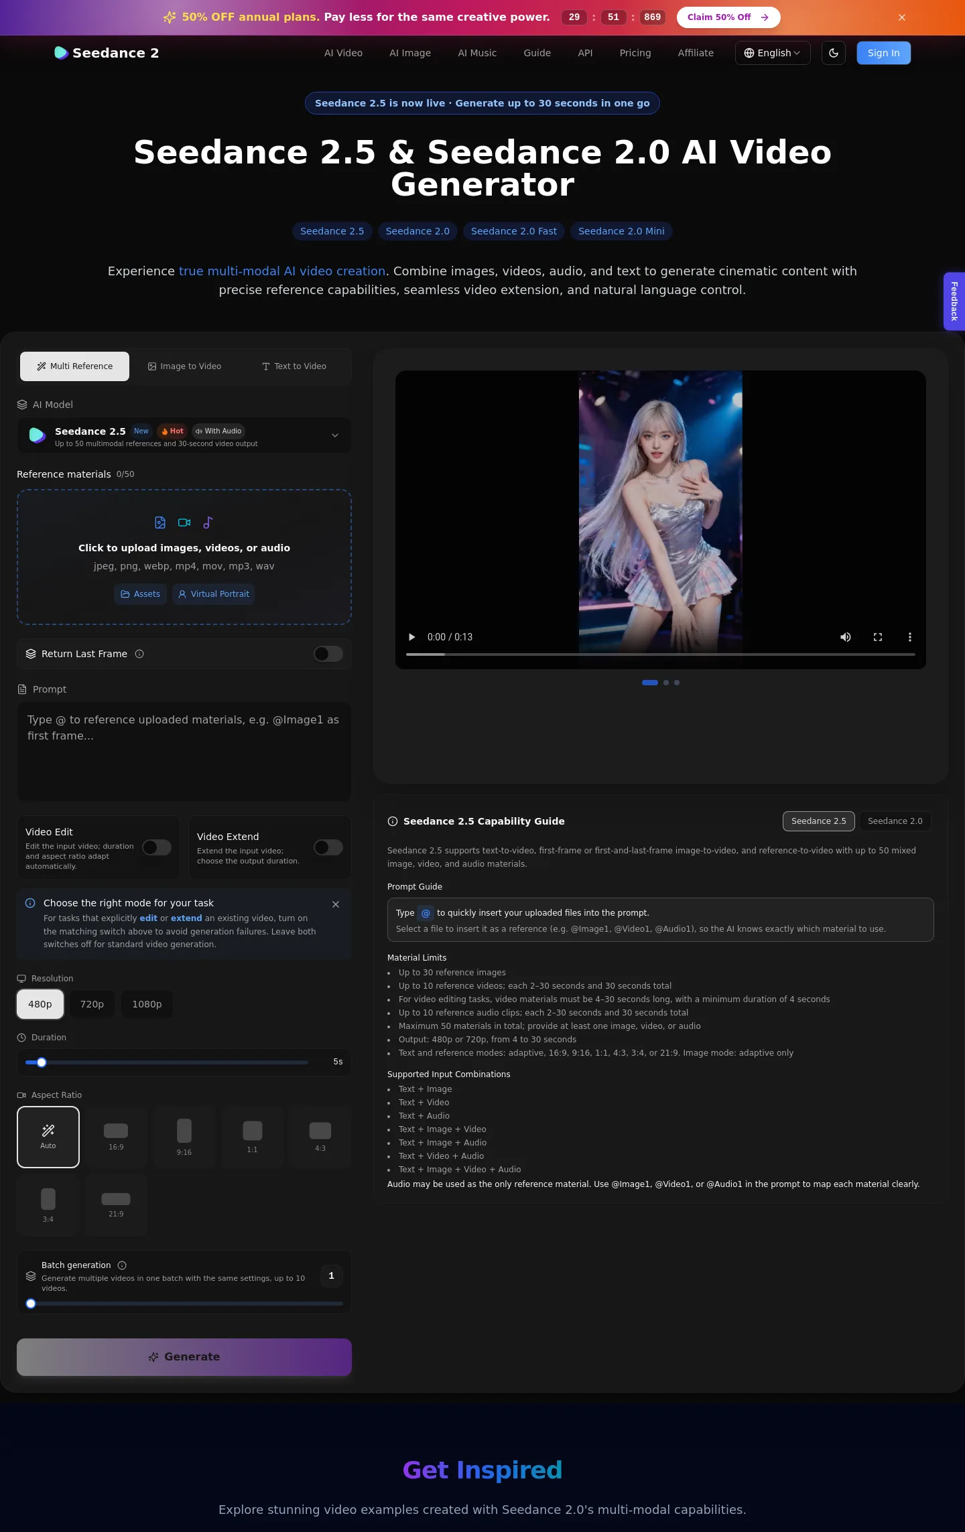Play the preview video
The height and width of the screenshot is (1532, 965).
412,637
